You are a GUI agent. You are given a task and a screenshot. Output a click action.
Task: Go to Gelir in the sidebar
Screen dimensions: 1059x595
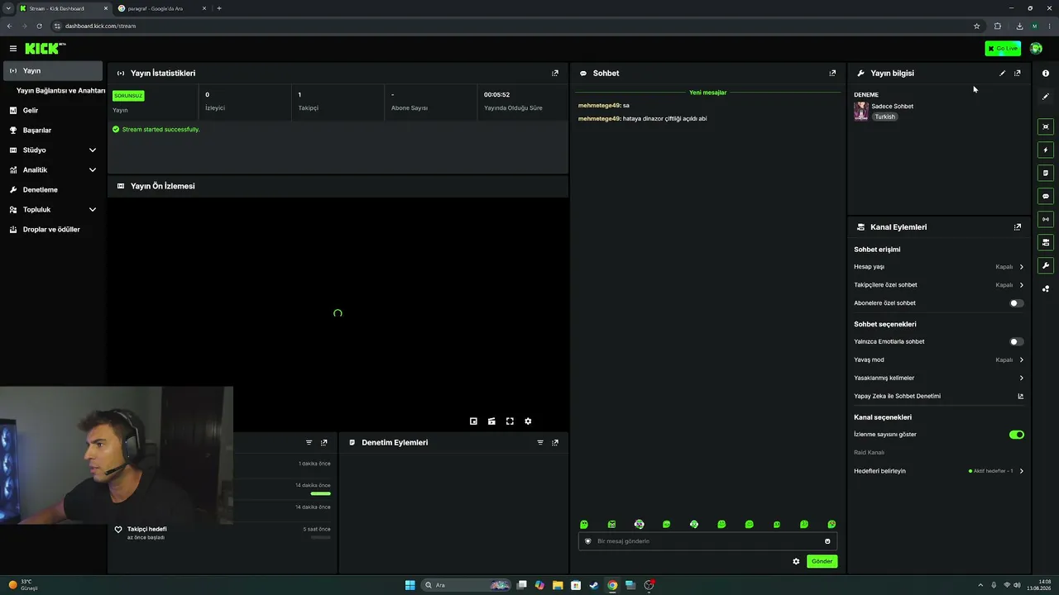[x=51, y=110]
